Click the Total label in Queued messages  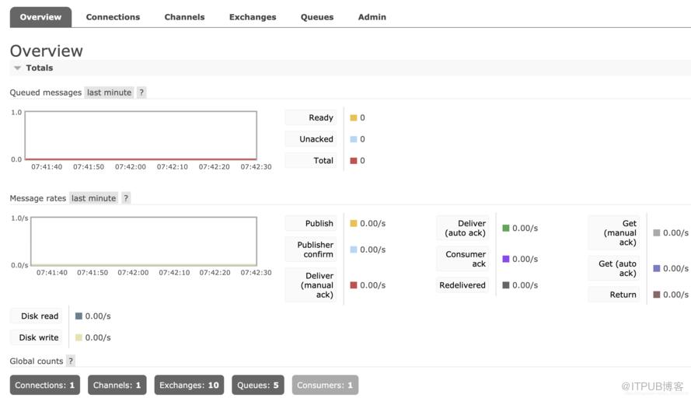(x=311, y=160)
